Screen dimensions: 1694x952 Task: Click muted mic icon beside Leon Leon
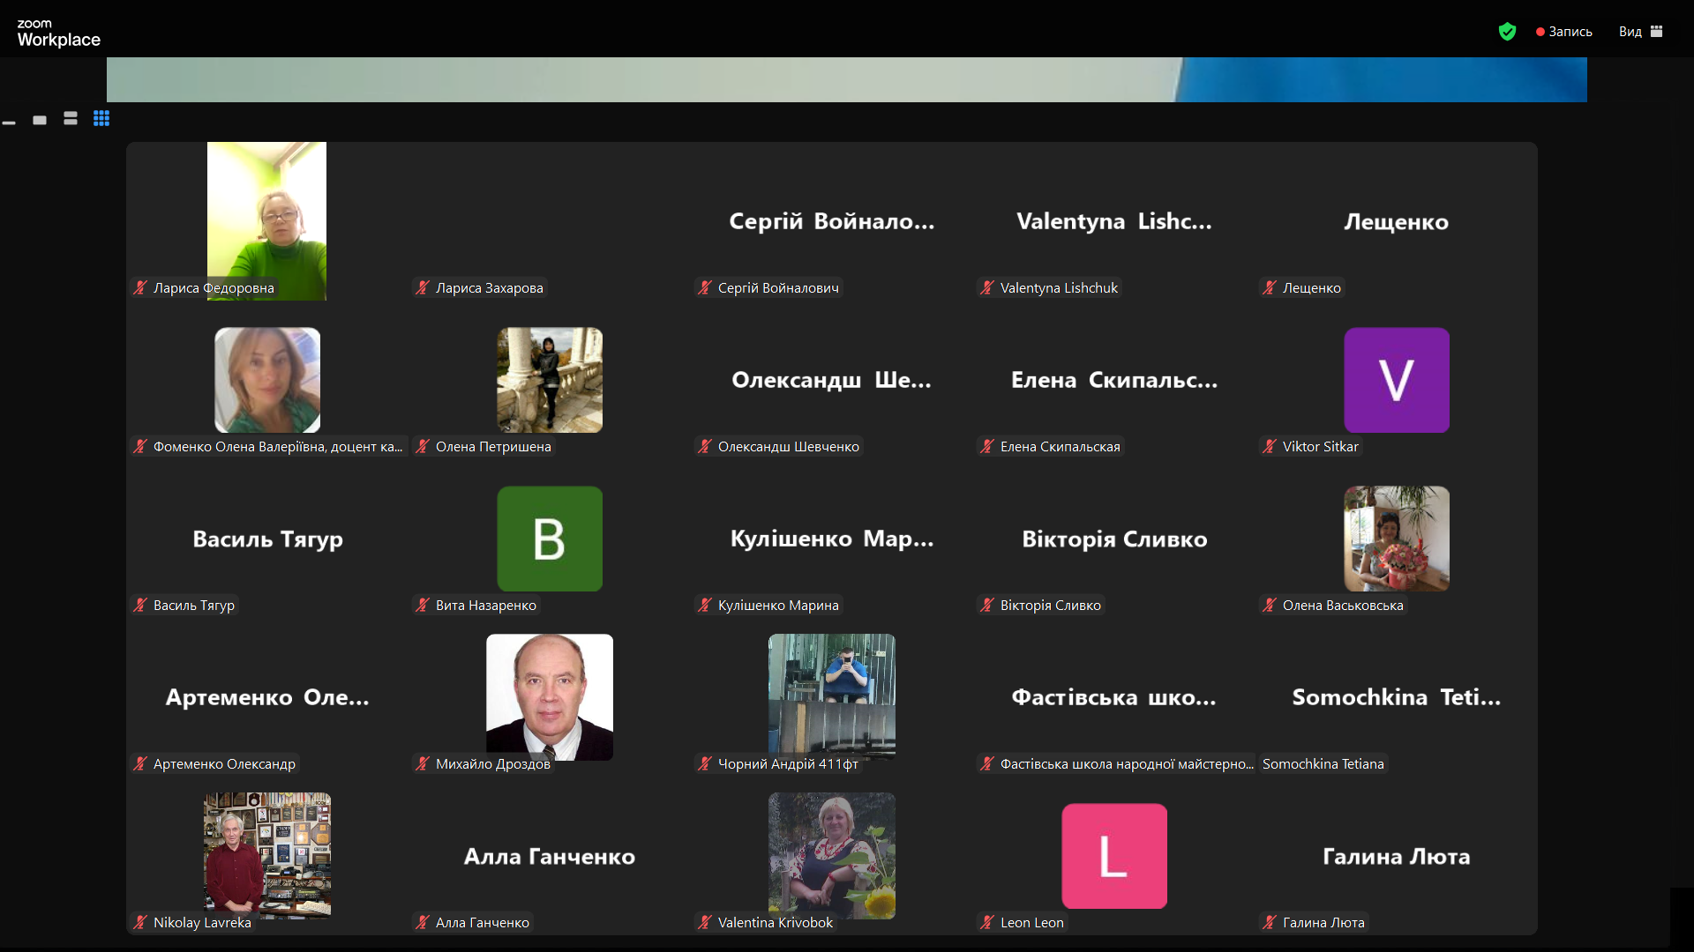[x=987, y=922]
